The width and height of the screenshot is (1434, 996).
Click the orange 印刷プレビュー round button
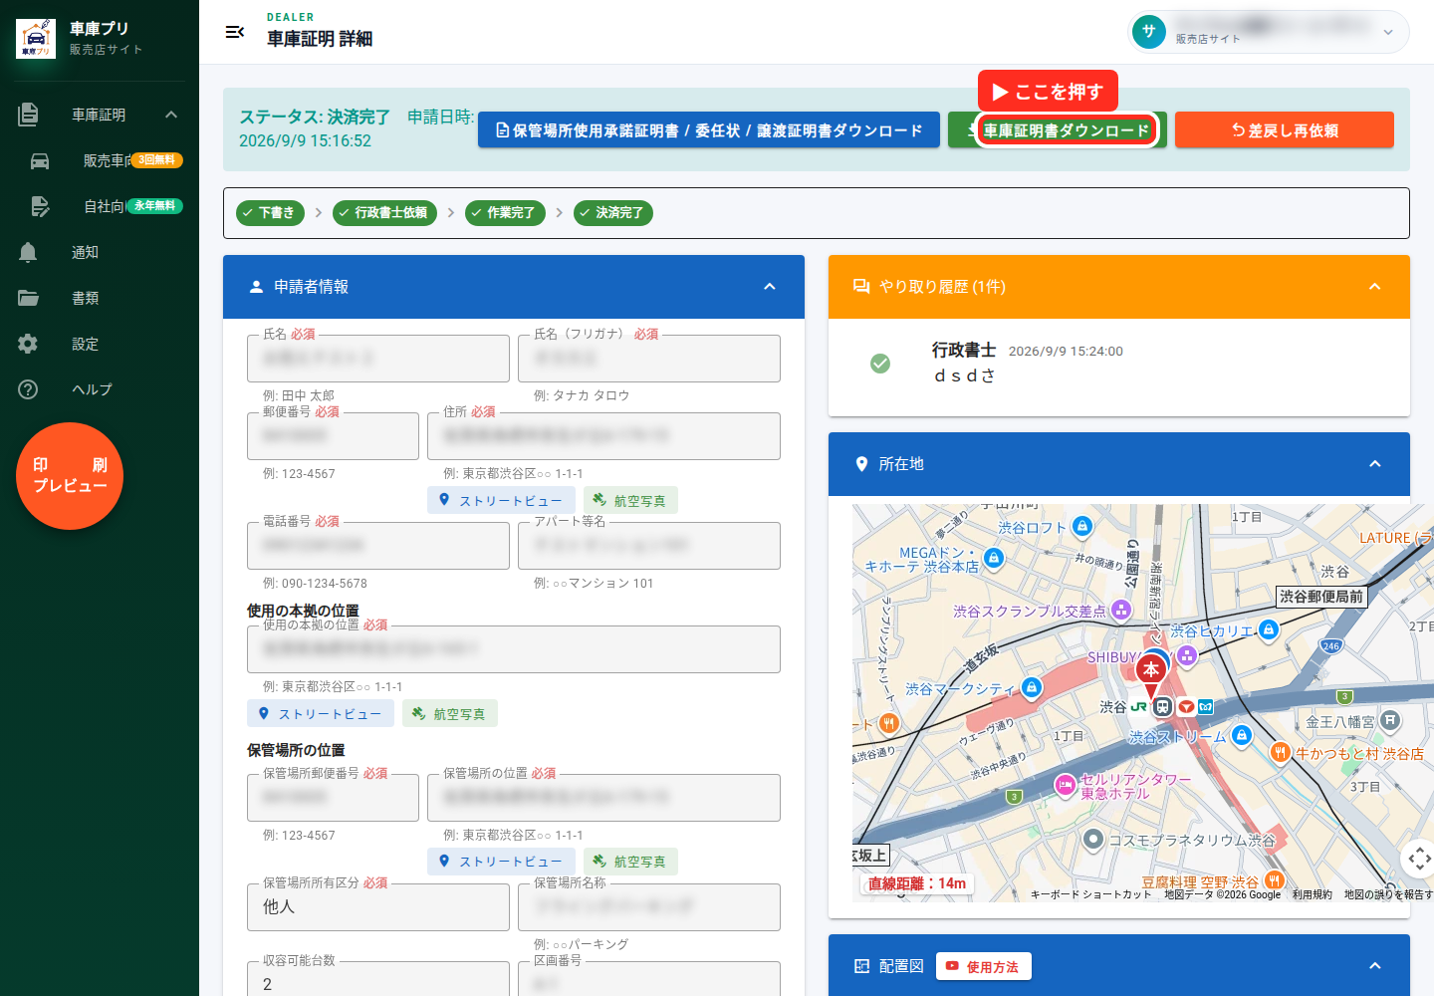point(70,476)
